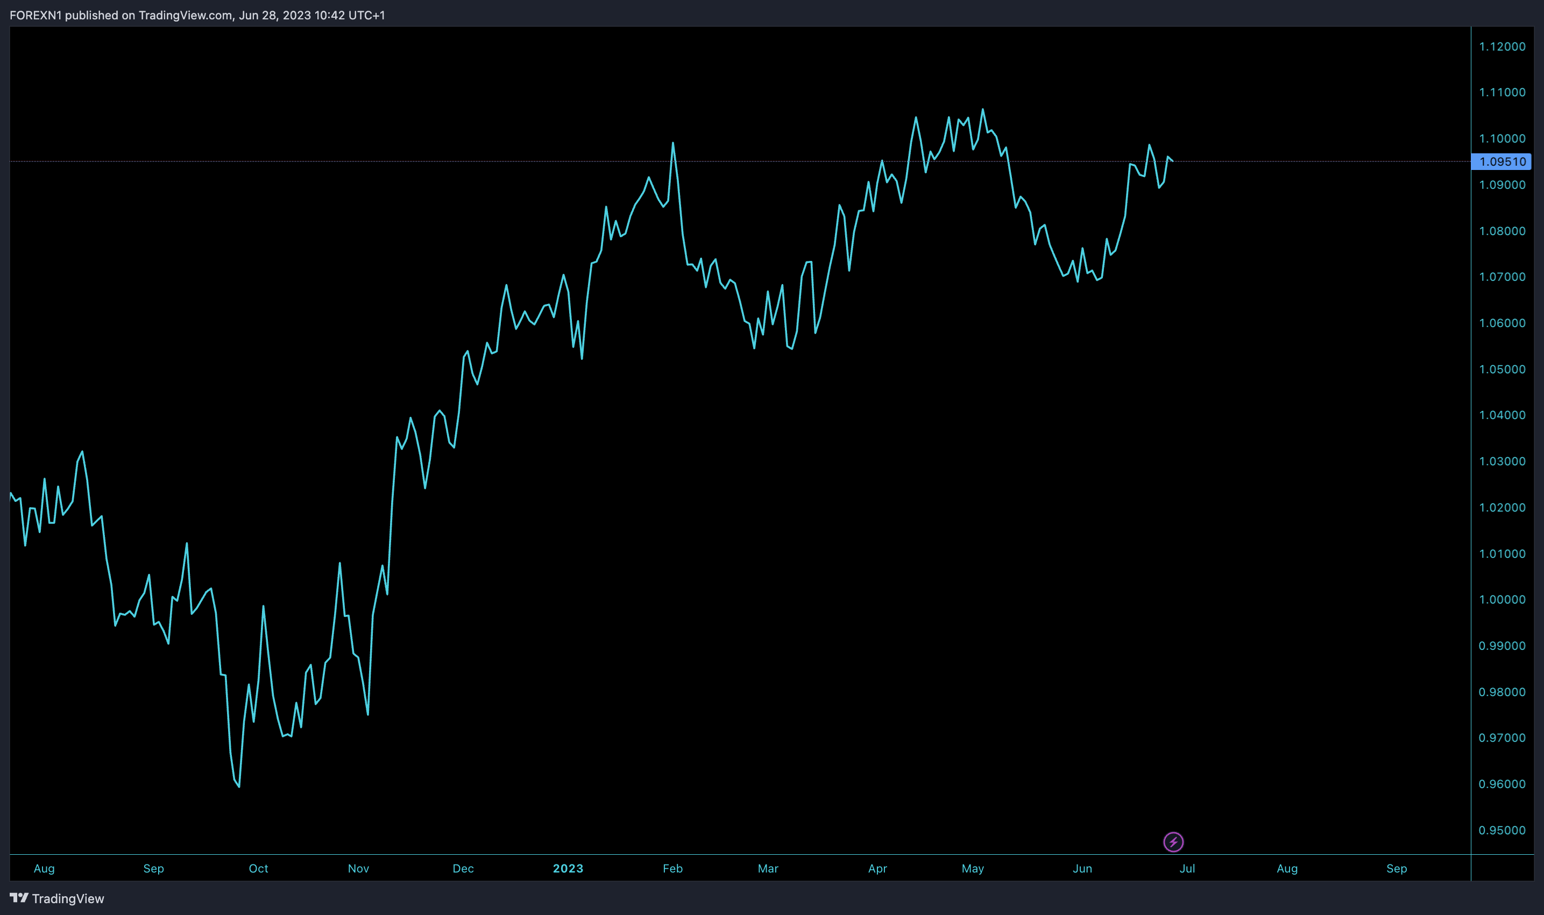Click the 0.95000 price axis label

(x=1502, y=829)
